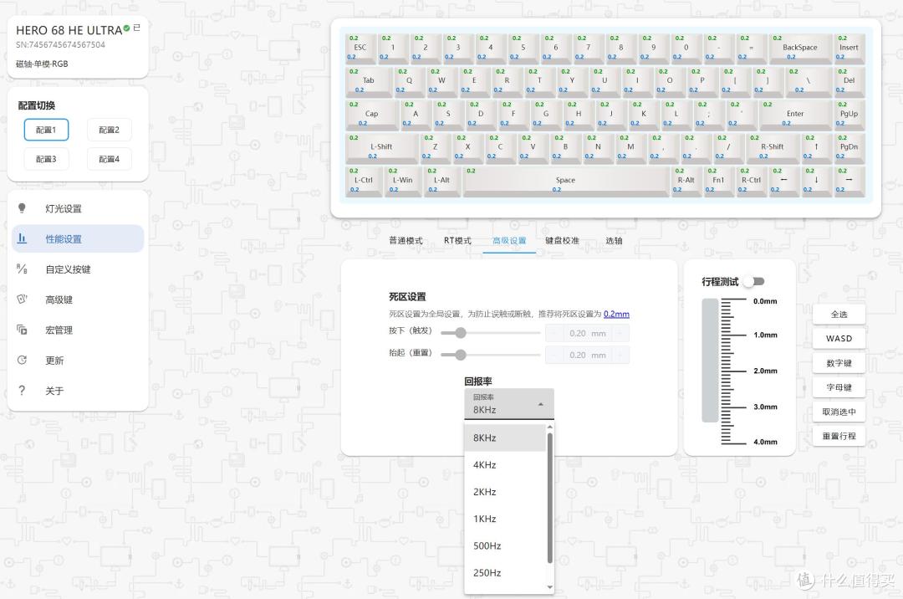This screenshot has height=599, width=903.
Task: Select the PgUp key on keyboard layout
Action: coord(849,114)
